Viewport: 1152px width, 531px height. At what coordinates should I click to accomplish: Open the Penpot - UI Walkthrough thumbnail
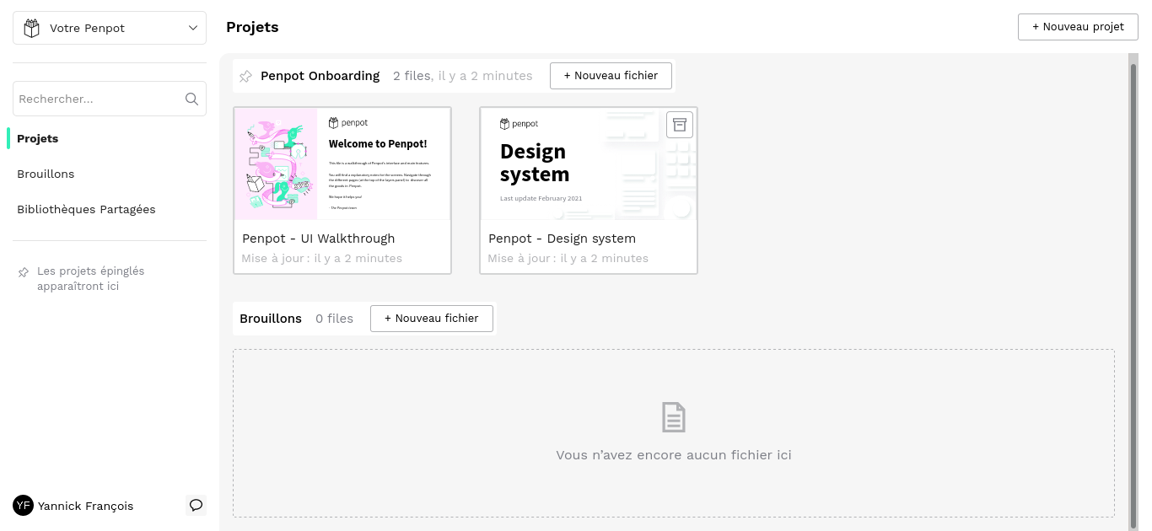(342, 164)
